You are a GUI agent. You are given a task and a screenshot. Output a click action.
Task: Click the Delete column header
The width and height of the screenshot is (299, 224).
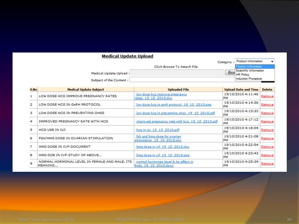[x=267, y=90]
